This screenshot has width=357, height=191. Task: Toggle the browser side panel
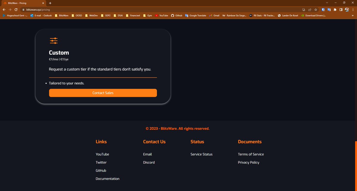tap(341, 9)
